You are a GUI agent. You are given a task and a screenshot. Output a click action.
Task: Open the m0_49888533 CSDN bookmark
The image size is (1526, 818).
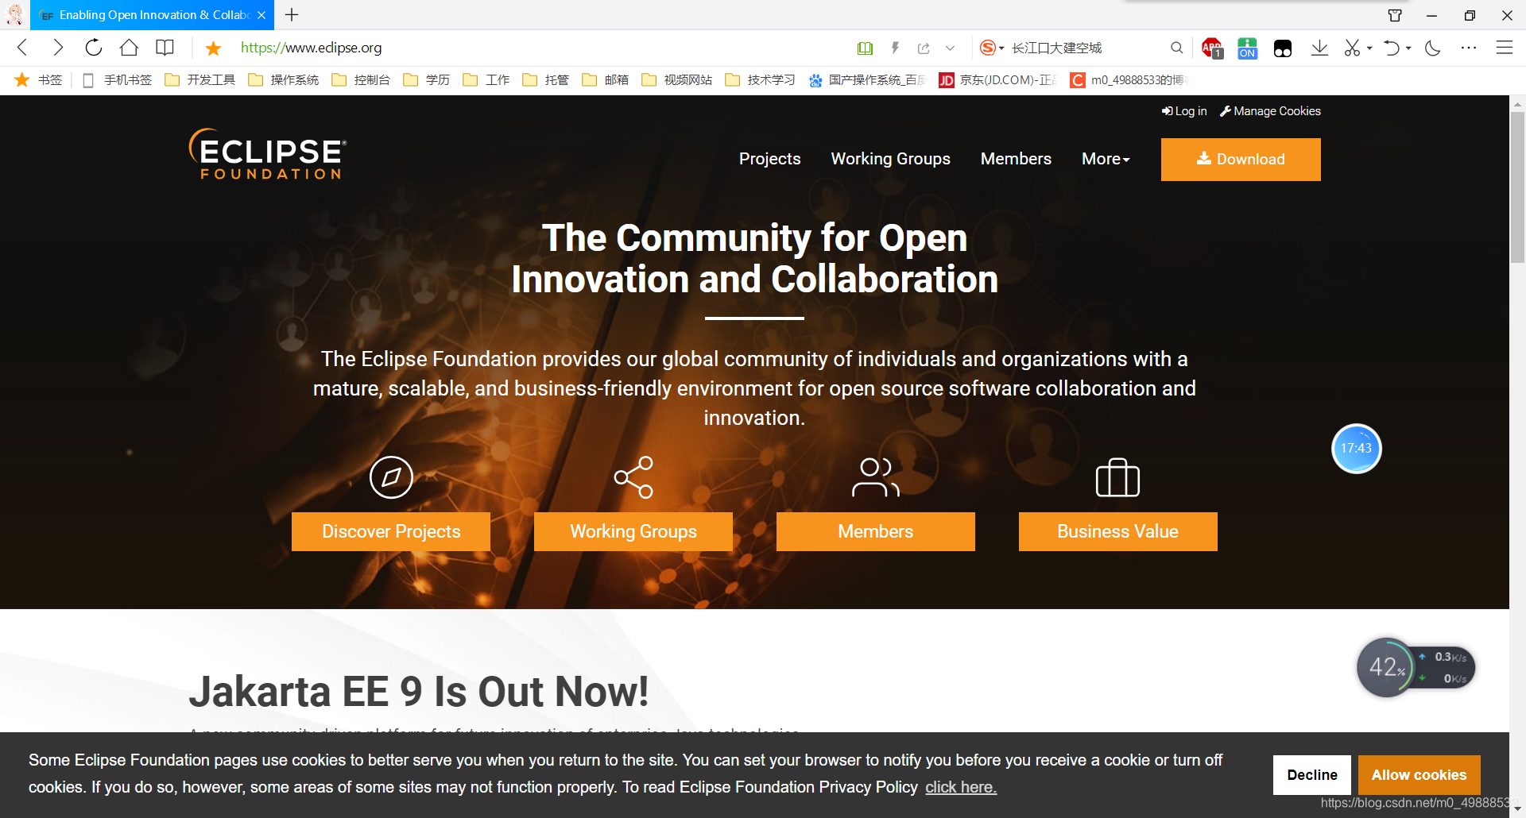coord(1129,80)
